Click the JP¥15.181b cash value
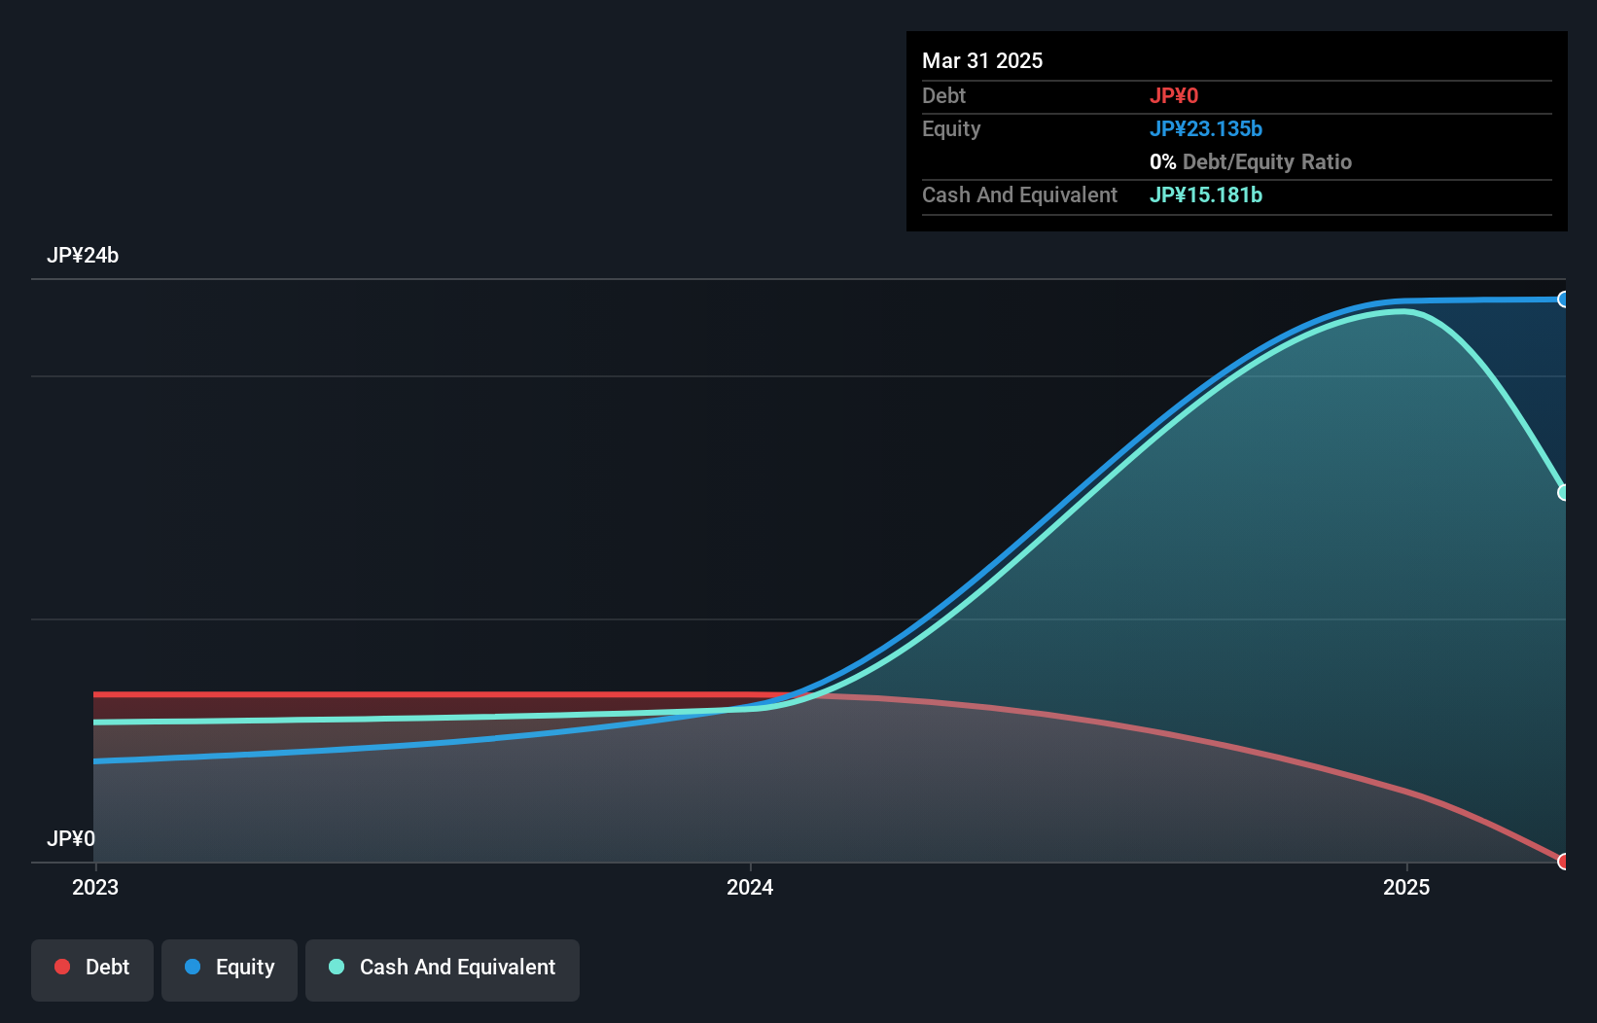 pyautogui.click(x=1206, y=194)
